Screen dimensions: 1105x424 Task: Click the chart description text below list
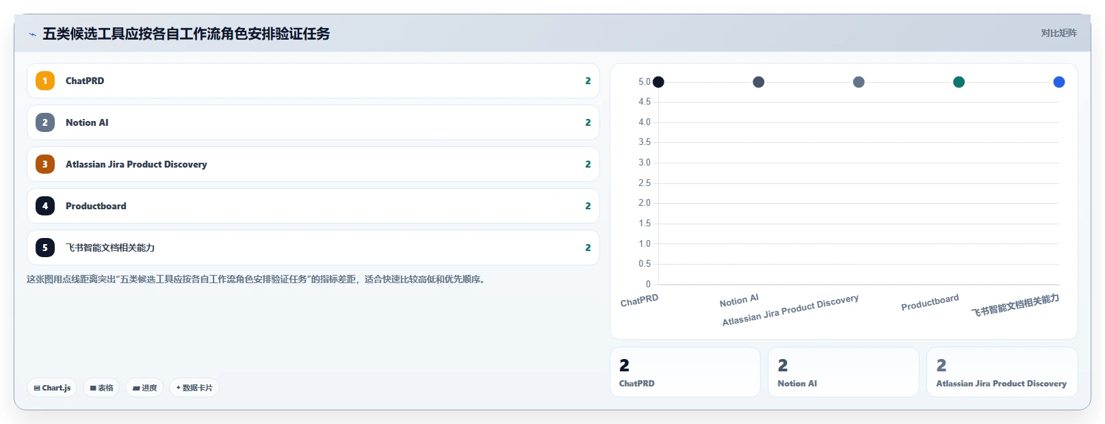[257, 279]
